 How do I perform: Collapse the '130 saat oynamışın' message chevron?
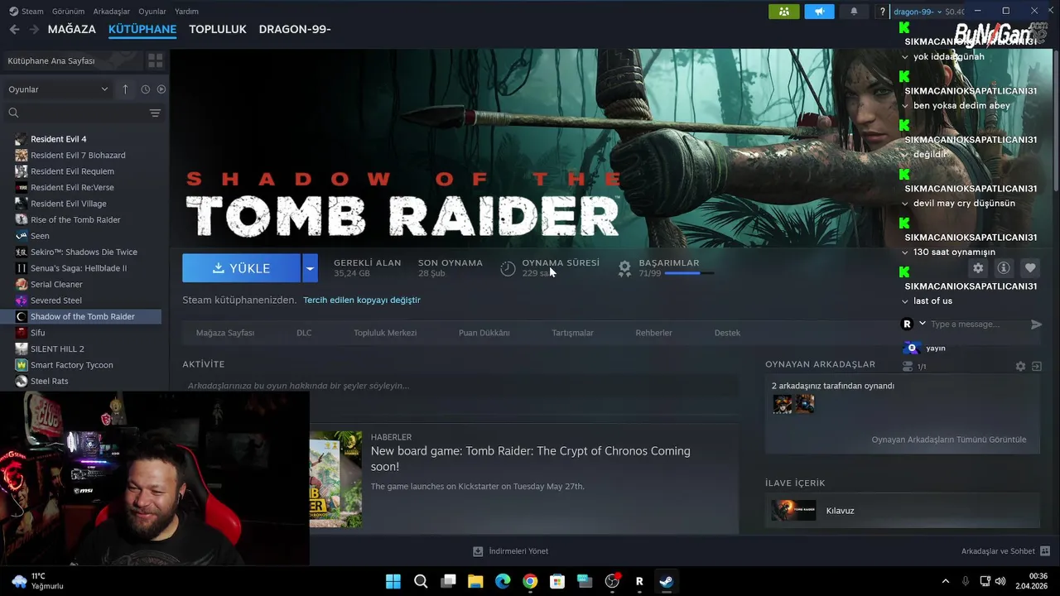(905, 252)
